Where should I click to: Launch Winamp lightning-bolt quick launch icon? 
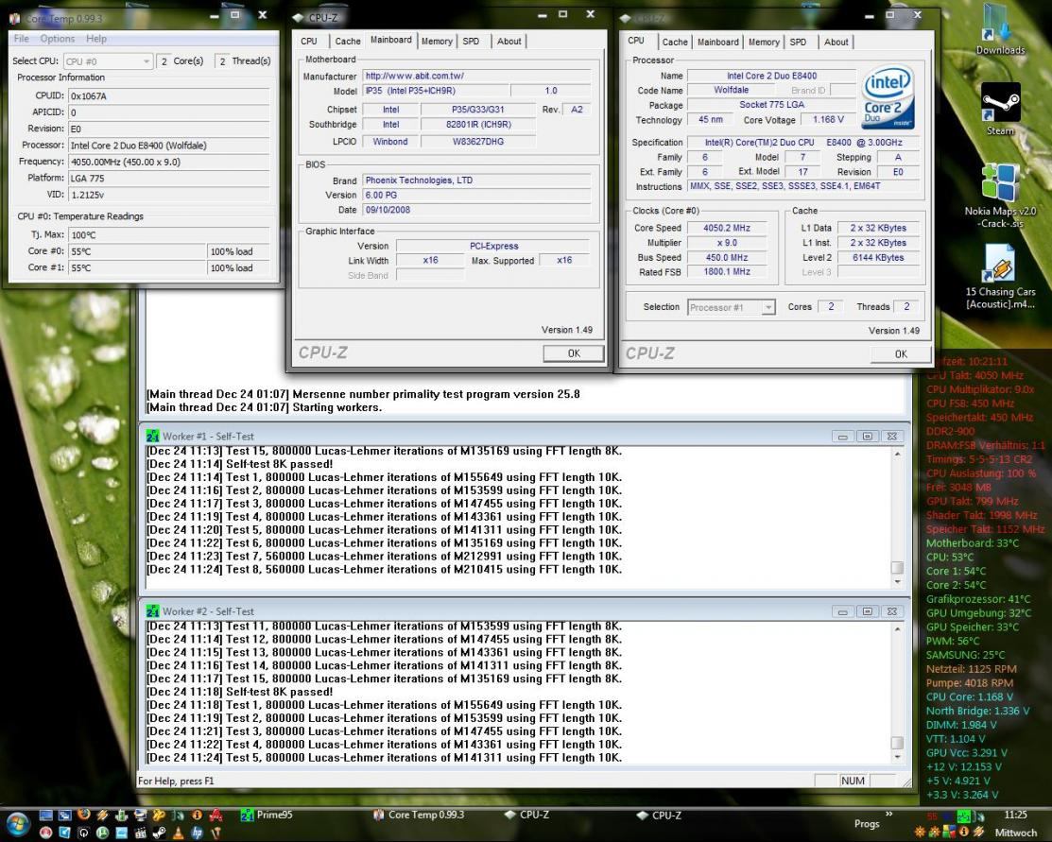102,816
